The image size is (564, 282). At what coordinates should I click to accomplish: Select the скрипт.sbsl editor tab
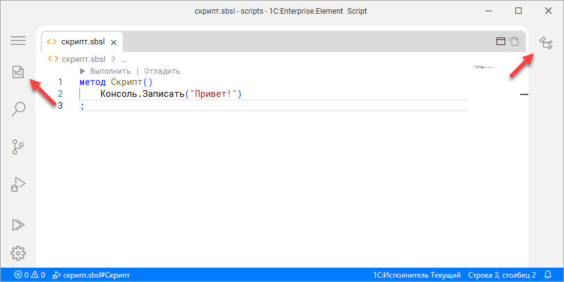(x=78, y=42)
